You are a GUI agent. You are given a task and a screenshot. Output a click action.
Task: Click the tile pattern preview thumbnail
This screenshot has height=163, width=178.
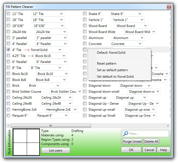coord(26,142)
